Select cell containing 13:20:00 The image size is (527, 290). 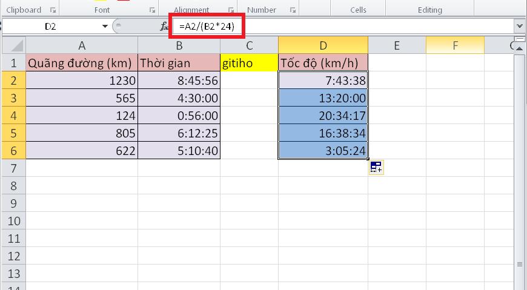[x=323, y=98]
